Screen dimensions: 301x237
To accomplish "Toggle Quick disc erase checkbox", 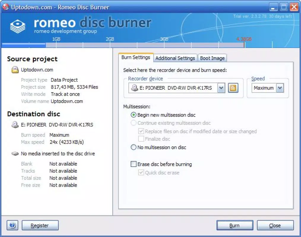I will (x=141, y=172).
